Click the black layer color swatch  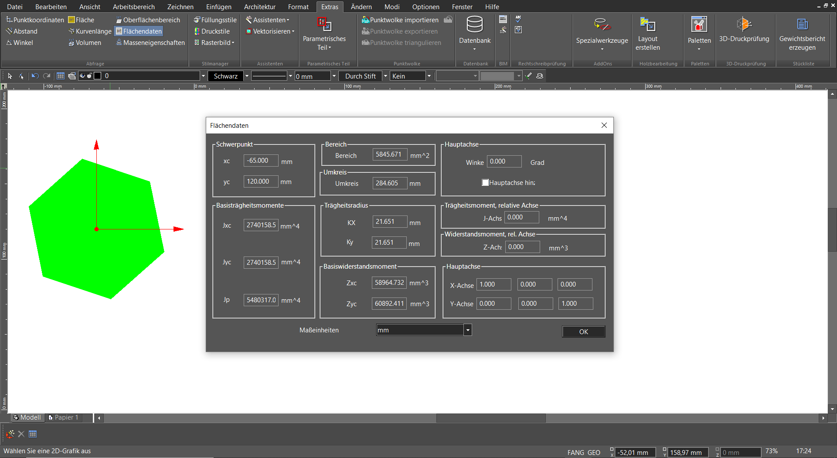98,76
